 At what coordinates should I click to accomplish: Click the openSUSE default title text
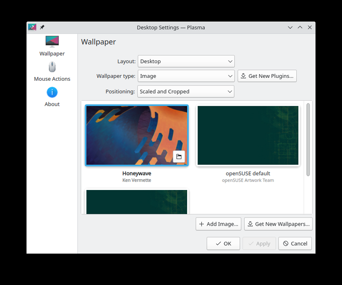[x=248, y=173]
